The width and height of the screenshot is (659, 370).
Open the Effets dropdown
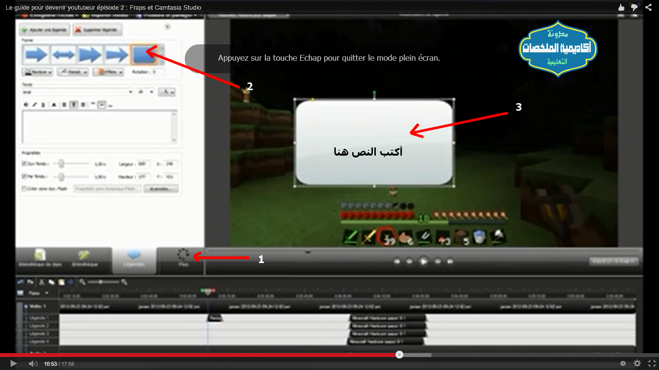pos(109,72)
